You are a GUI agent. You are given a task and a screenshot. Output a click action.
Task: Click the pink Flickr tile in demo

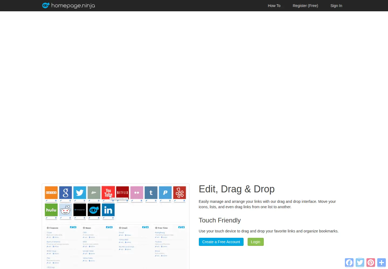coord(137,193)
